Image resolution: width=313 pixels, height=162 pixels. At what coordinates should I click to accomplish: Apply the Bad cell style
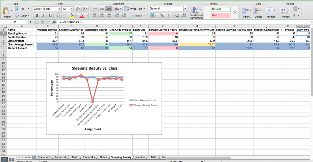221,15
